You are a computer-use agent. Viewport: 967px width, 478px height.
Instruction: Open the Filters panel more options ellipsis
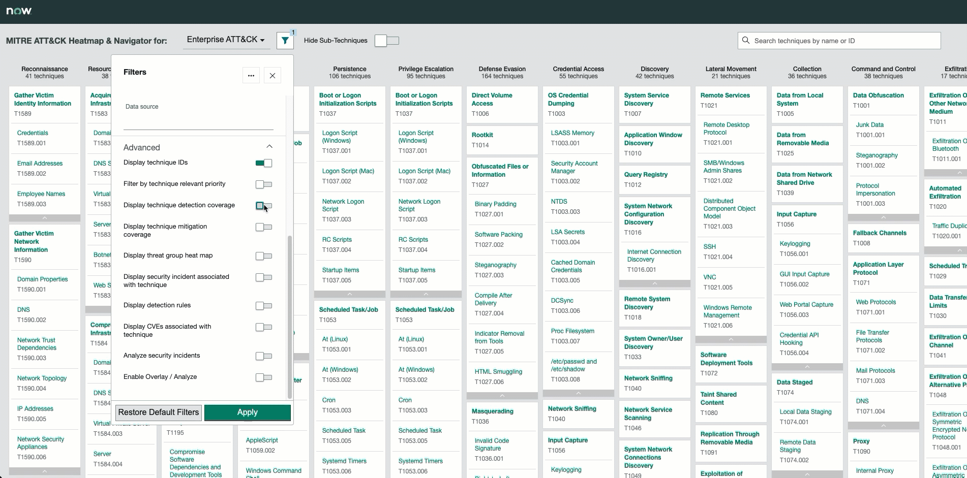[x=251, y=76]
